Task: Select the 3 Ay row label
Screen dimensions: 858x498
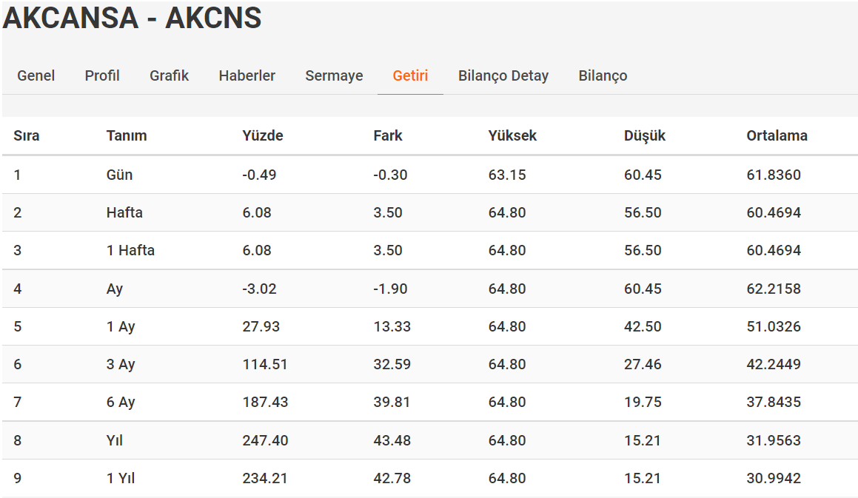Action: tap(121, 364)
